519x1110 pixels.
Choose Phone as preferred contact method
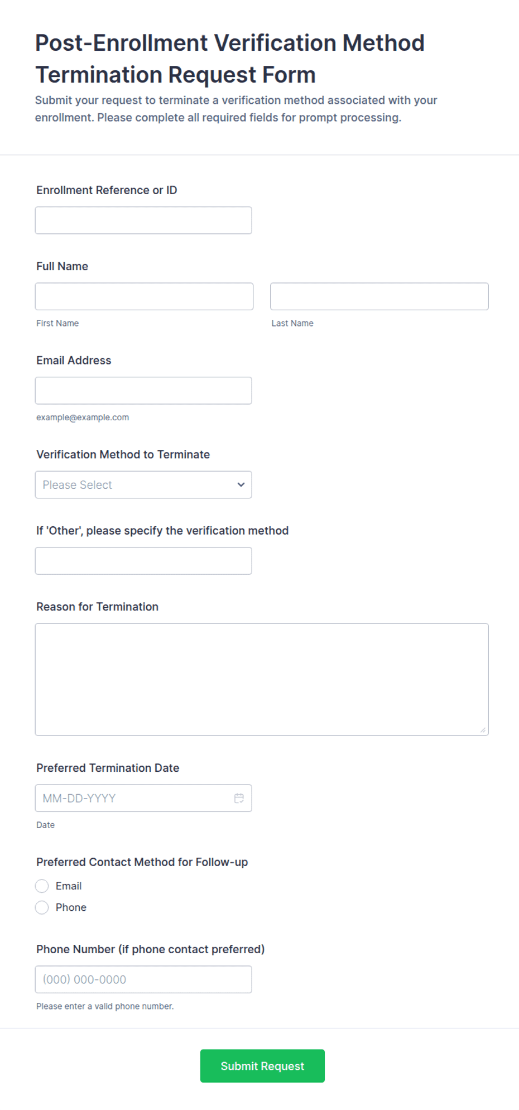pyautogui.click(x=42, y=907)
